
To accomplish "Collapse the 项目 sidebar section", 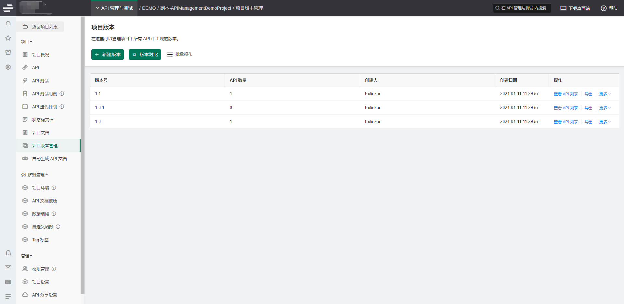I will click(x=27, y=42).
